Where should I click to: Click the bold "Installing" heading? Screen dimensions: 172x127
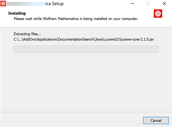17,13
